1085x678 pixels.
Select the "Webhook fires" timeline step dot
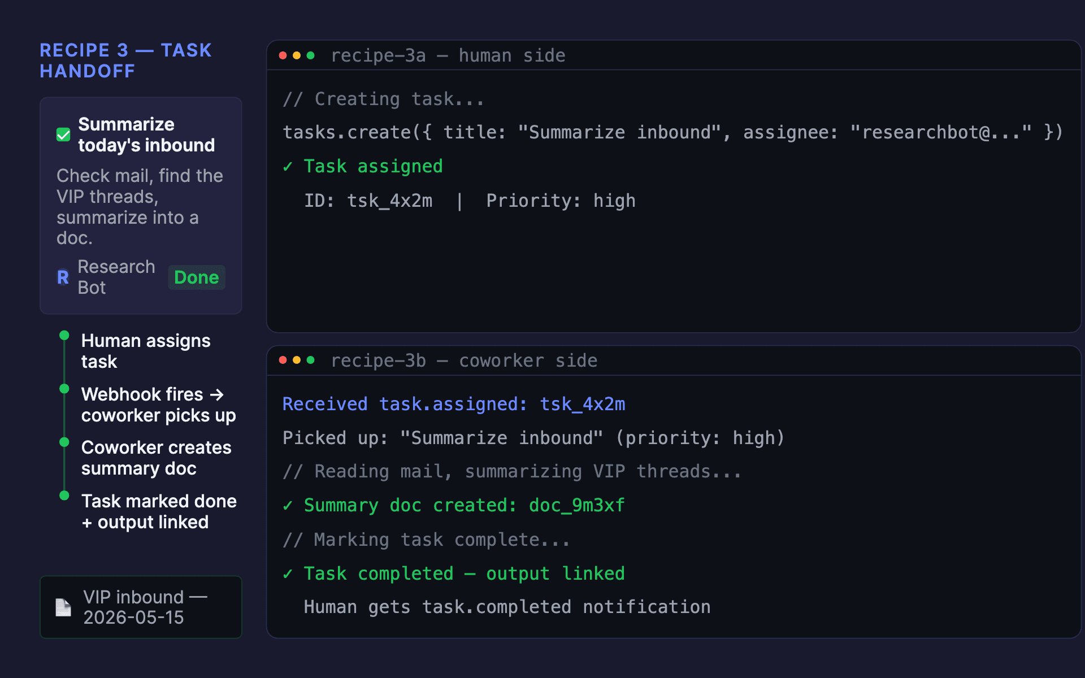(x=64, y=389)
